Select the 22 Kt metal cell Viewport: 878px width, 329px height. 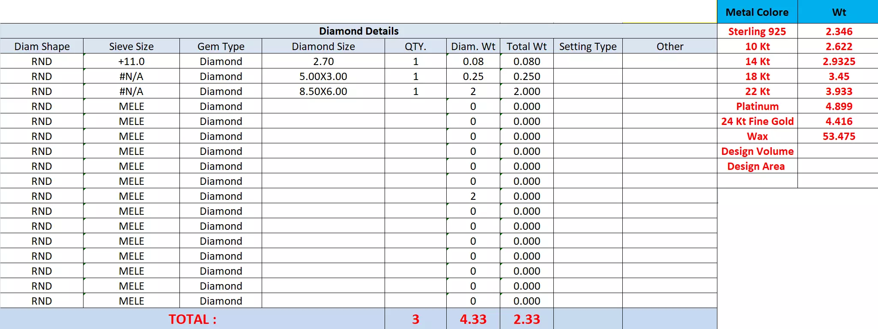tap(757, 91)
